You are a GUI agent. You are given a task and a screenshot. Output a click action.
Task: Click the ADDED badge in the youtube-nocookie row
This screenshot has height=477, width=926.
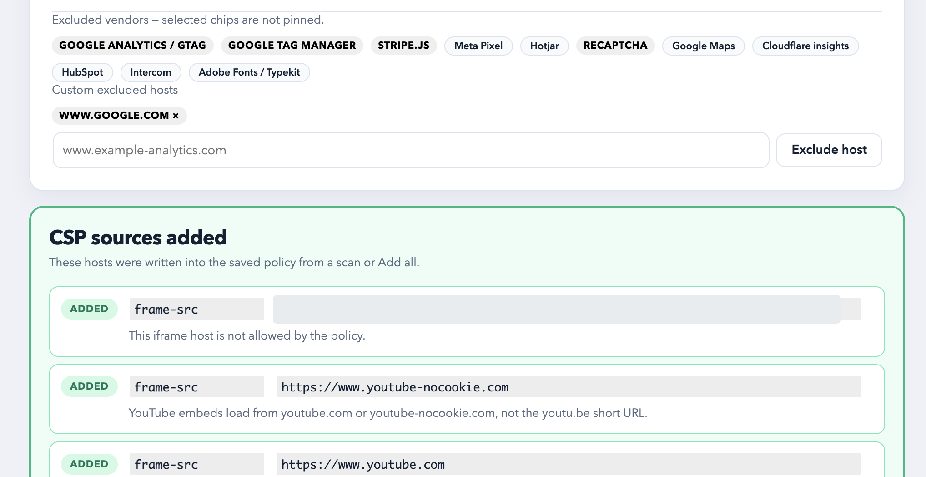(x=89, y=386)
